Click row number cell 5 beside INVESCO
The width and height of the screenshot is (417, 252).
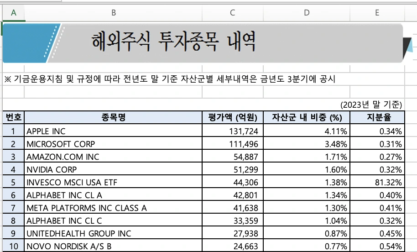coord(13,182)
